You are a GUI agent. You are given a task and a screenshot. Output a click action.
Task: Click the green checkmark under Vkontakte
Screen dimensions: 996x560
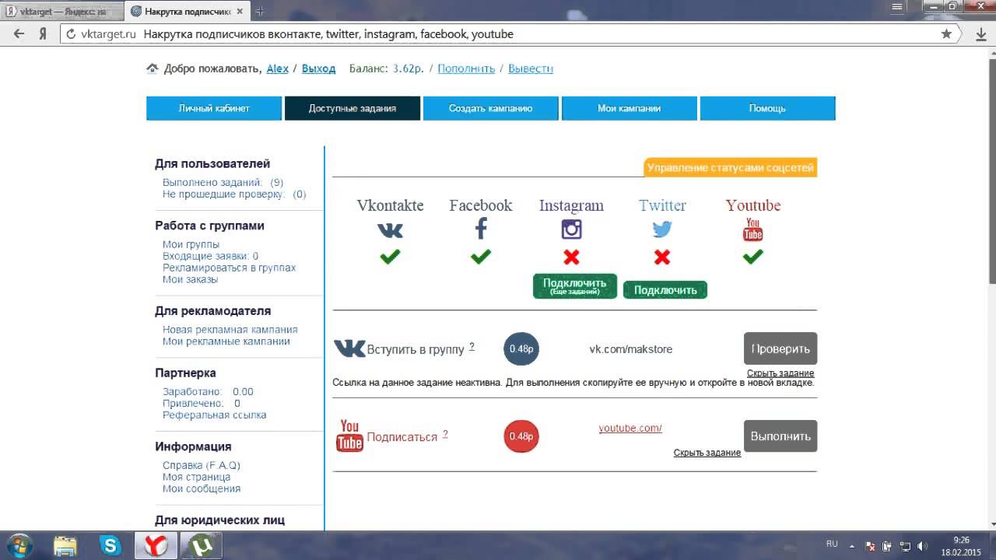pos(390,257)
